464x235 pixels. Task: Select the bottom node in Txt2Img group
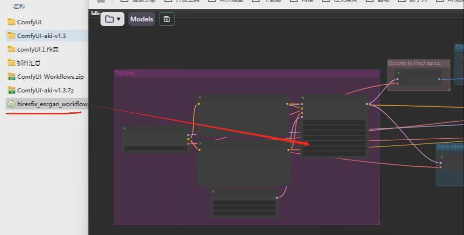(244, 204)
